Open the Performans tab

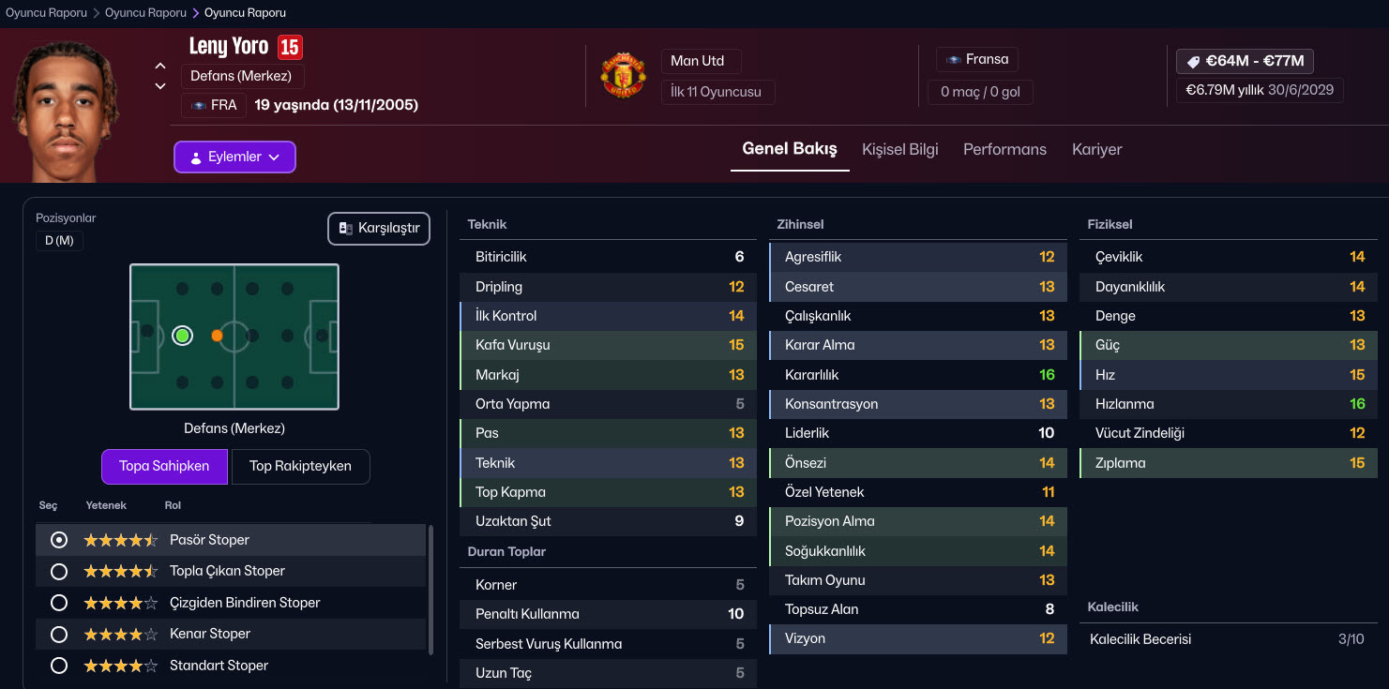(1004, 149)
